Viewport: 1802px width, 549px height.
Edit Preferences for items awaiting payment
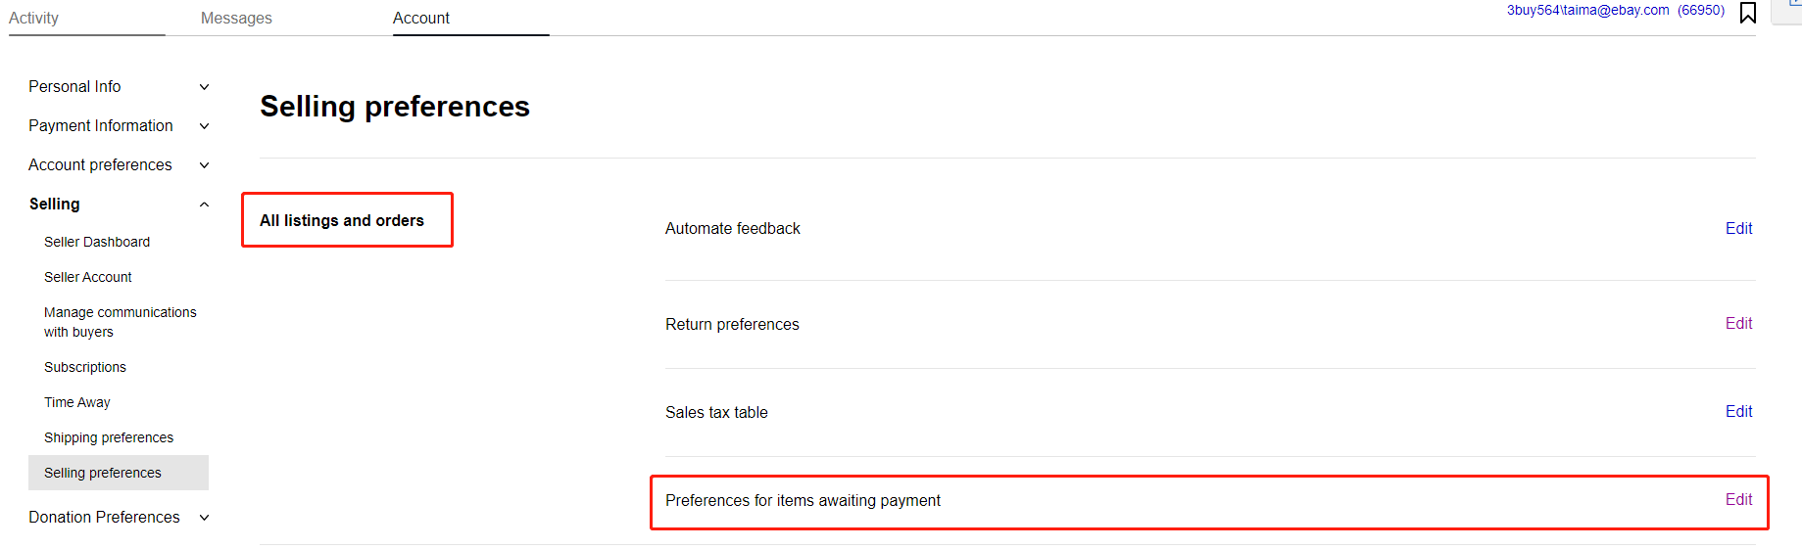click(x=1738, y=499)
